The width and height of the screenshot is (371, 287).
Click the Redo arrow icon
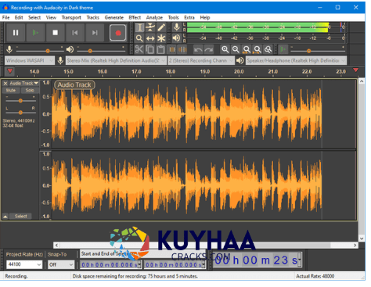pos(209,49)
